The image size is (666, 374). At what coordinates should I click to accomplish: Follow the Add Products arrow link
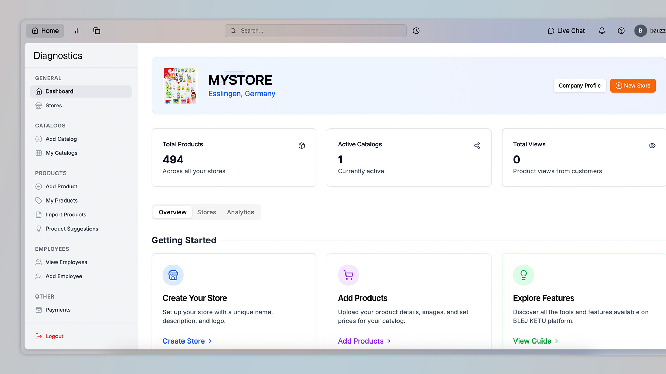(x=364, y=341)
